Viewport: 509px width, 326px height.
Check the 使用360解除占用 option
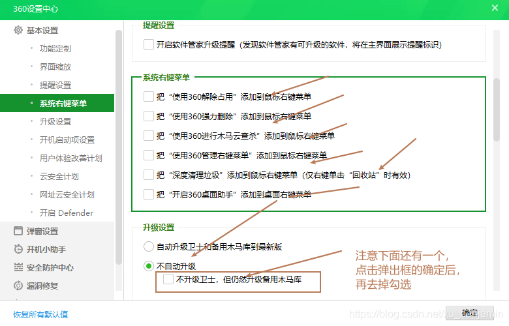[x=149, y=96]
